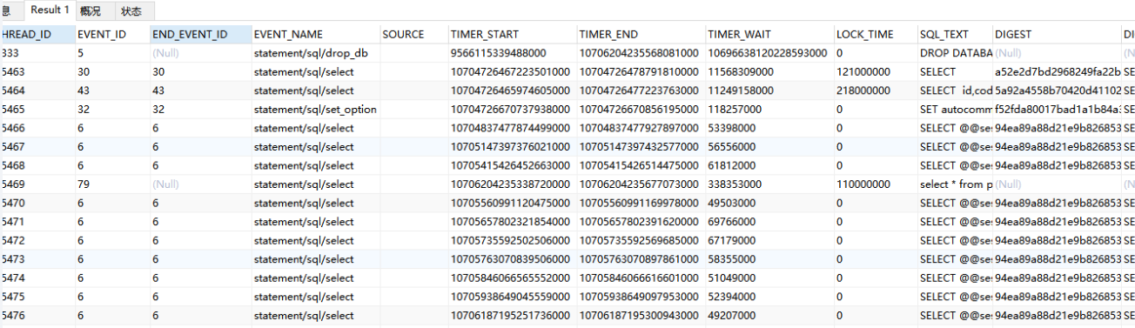Select TIMER_WAIT value 118257000

(769, 110)
